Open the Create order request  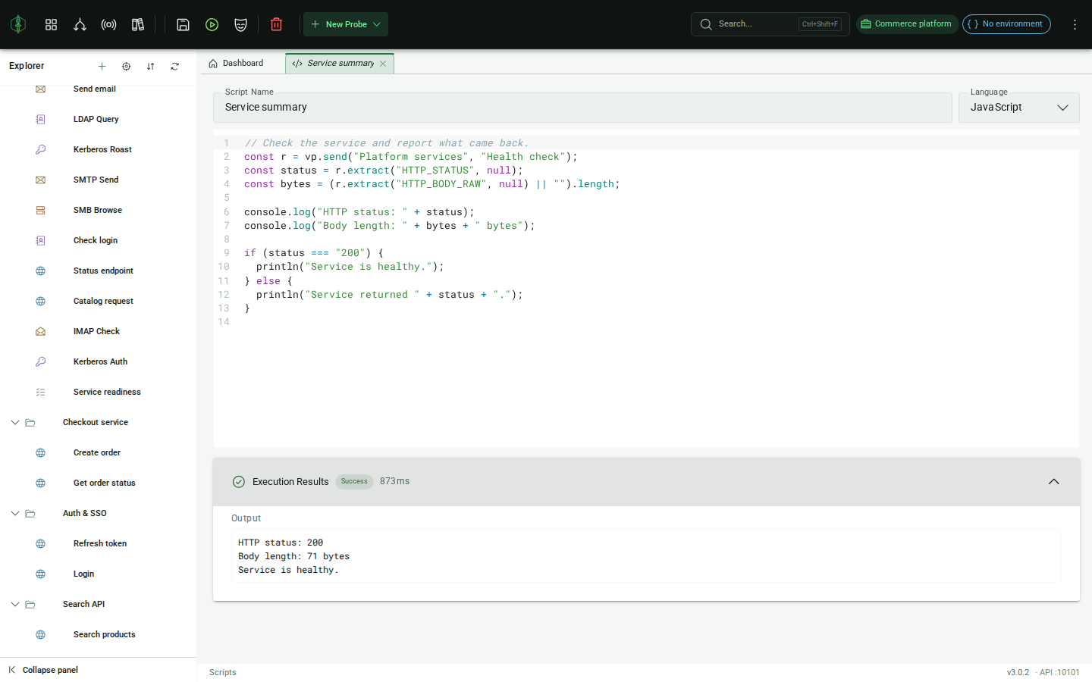(99, 452)
